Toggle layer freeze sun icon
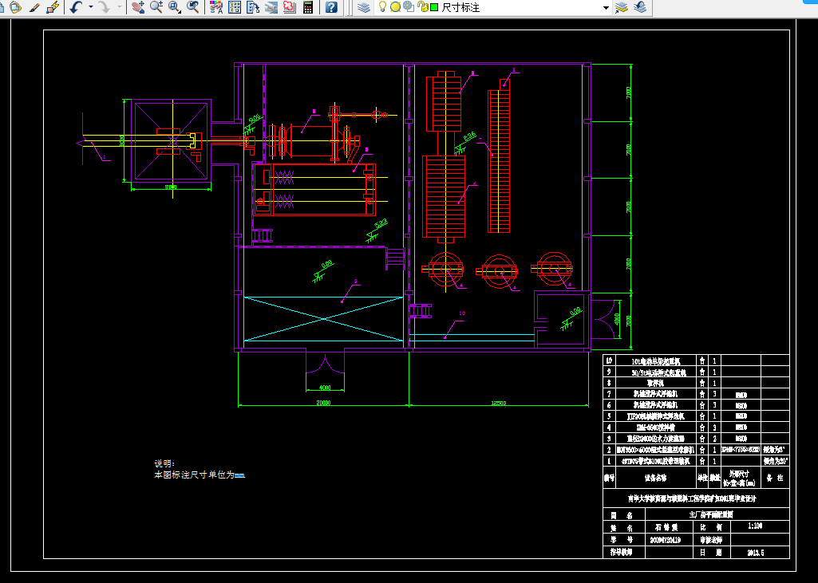 (396, 6)
